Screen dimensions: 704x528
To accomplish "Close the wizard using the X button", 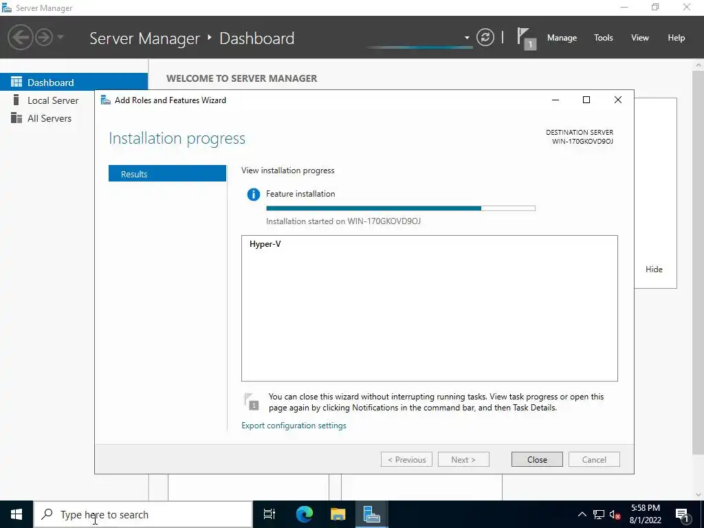I will tap(618, 100).
